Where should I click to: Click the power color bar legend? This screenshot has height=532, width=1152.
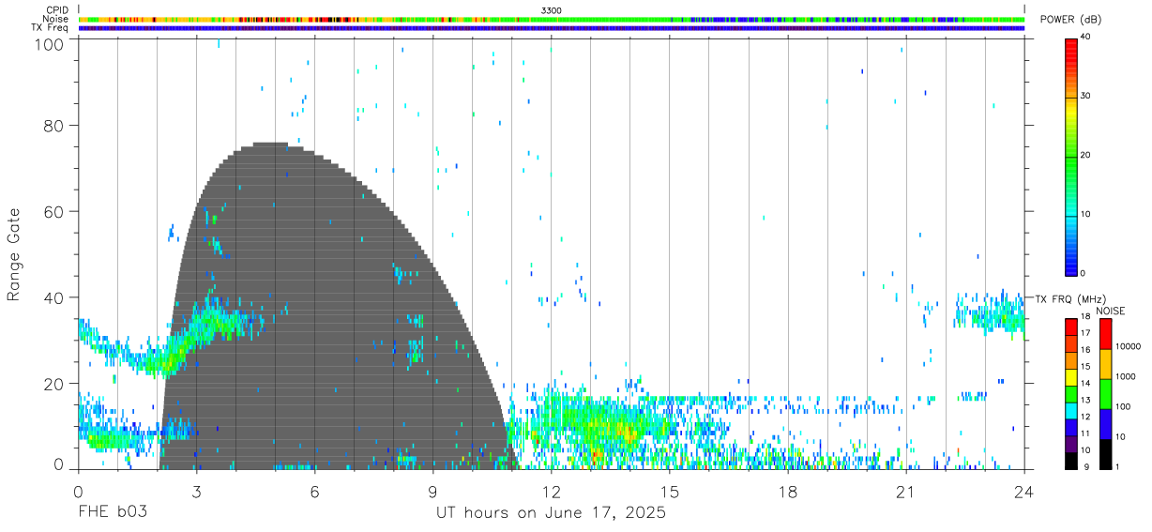tap(1070, 156)
